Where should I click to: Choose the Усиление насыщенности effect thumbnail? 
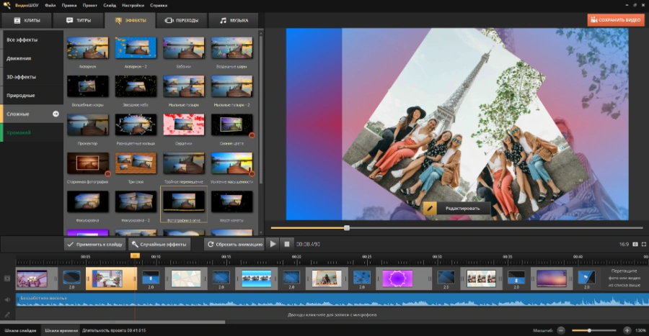(x=231, y=163)
